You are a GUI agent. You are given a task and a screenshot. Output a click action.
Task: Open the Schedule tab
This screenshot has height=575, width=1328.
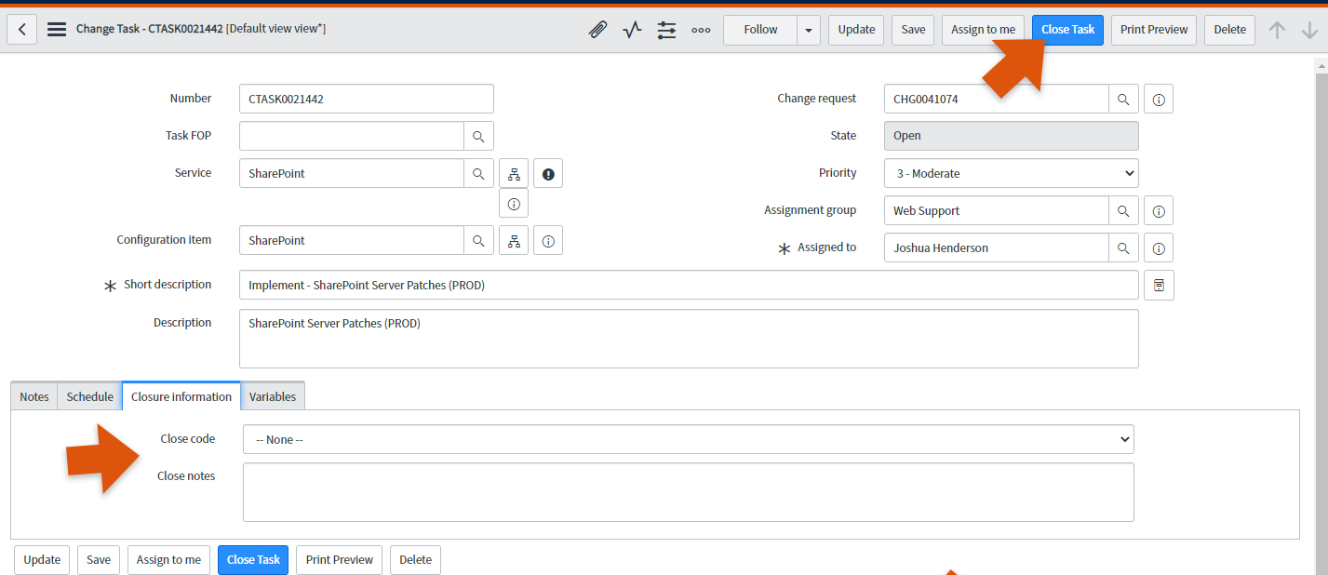tap(90, 396)
